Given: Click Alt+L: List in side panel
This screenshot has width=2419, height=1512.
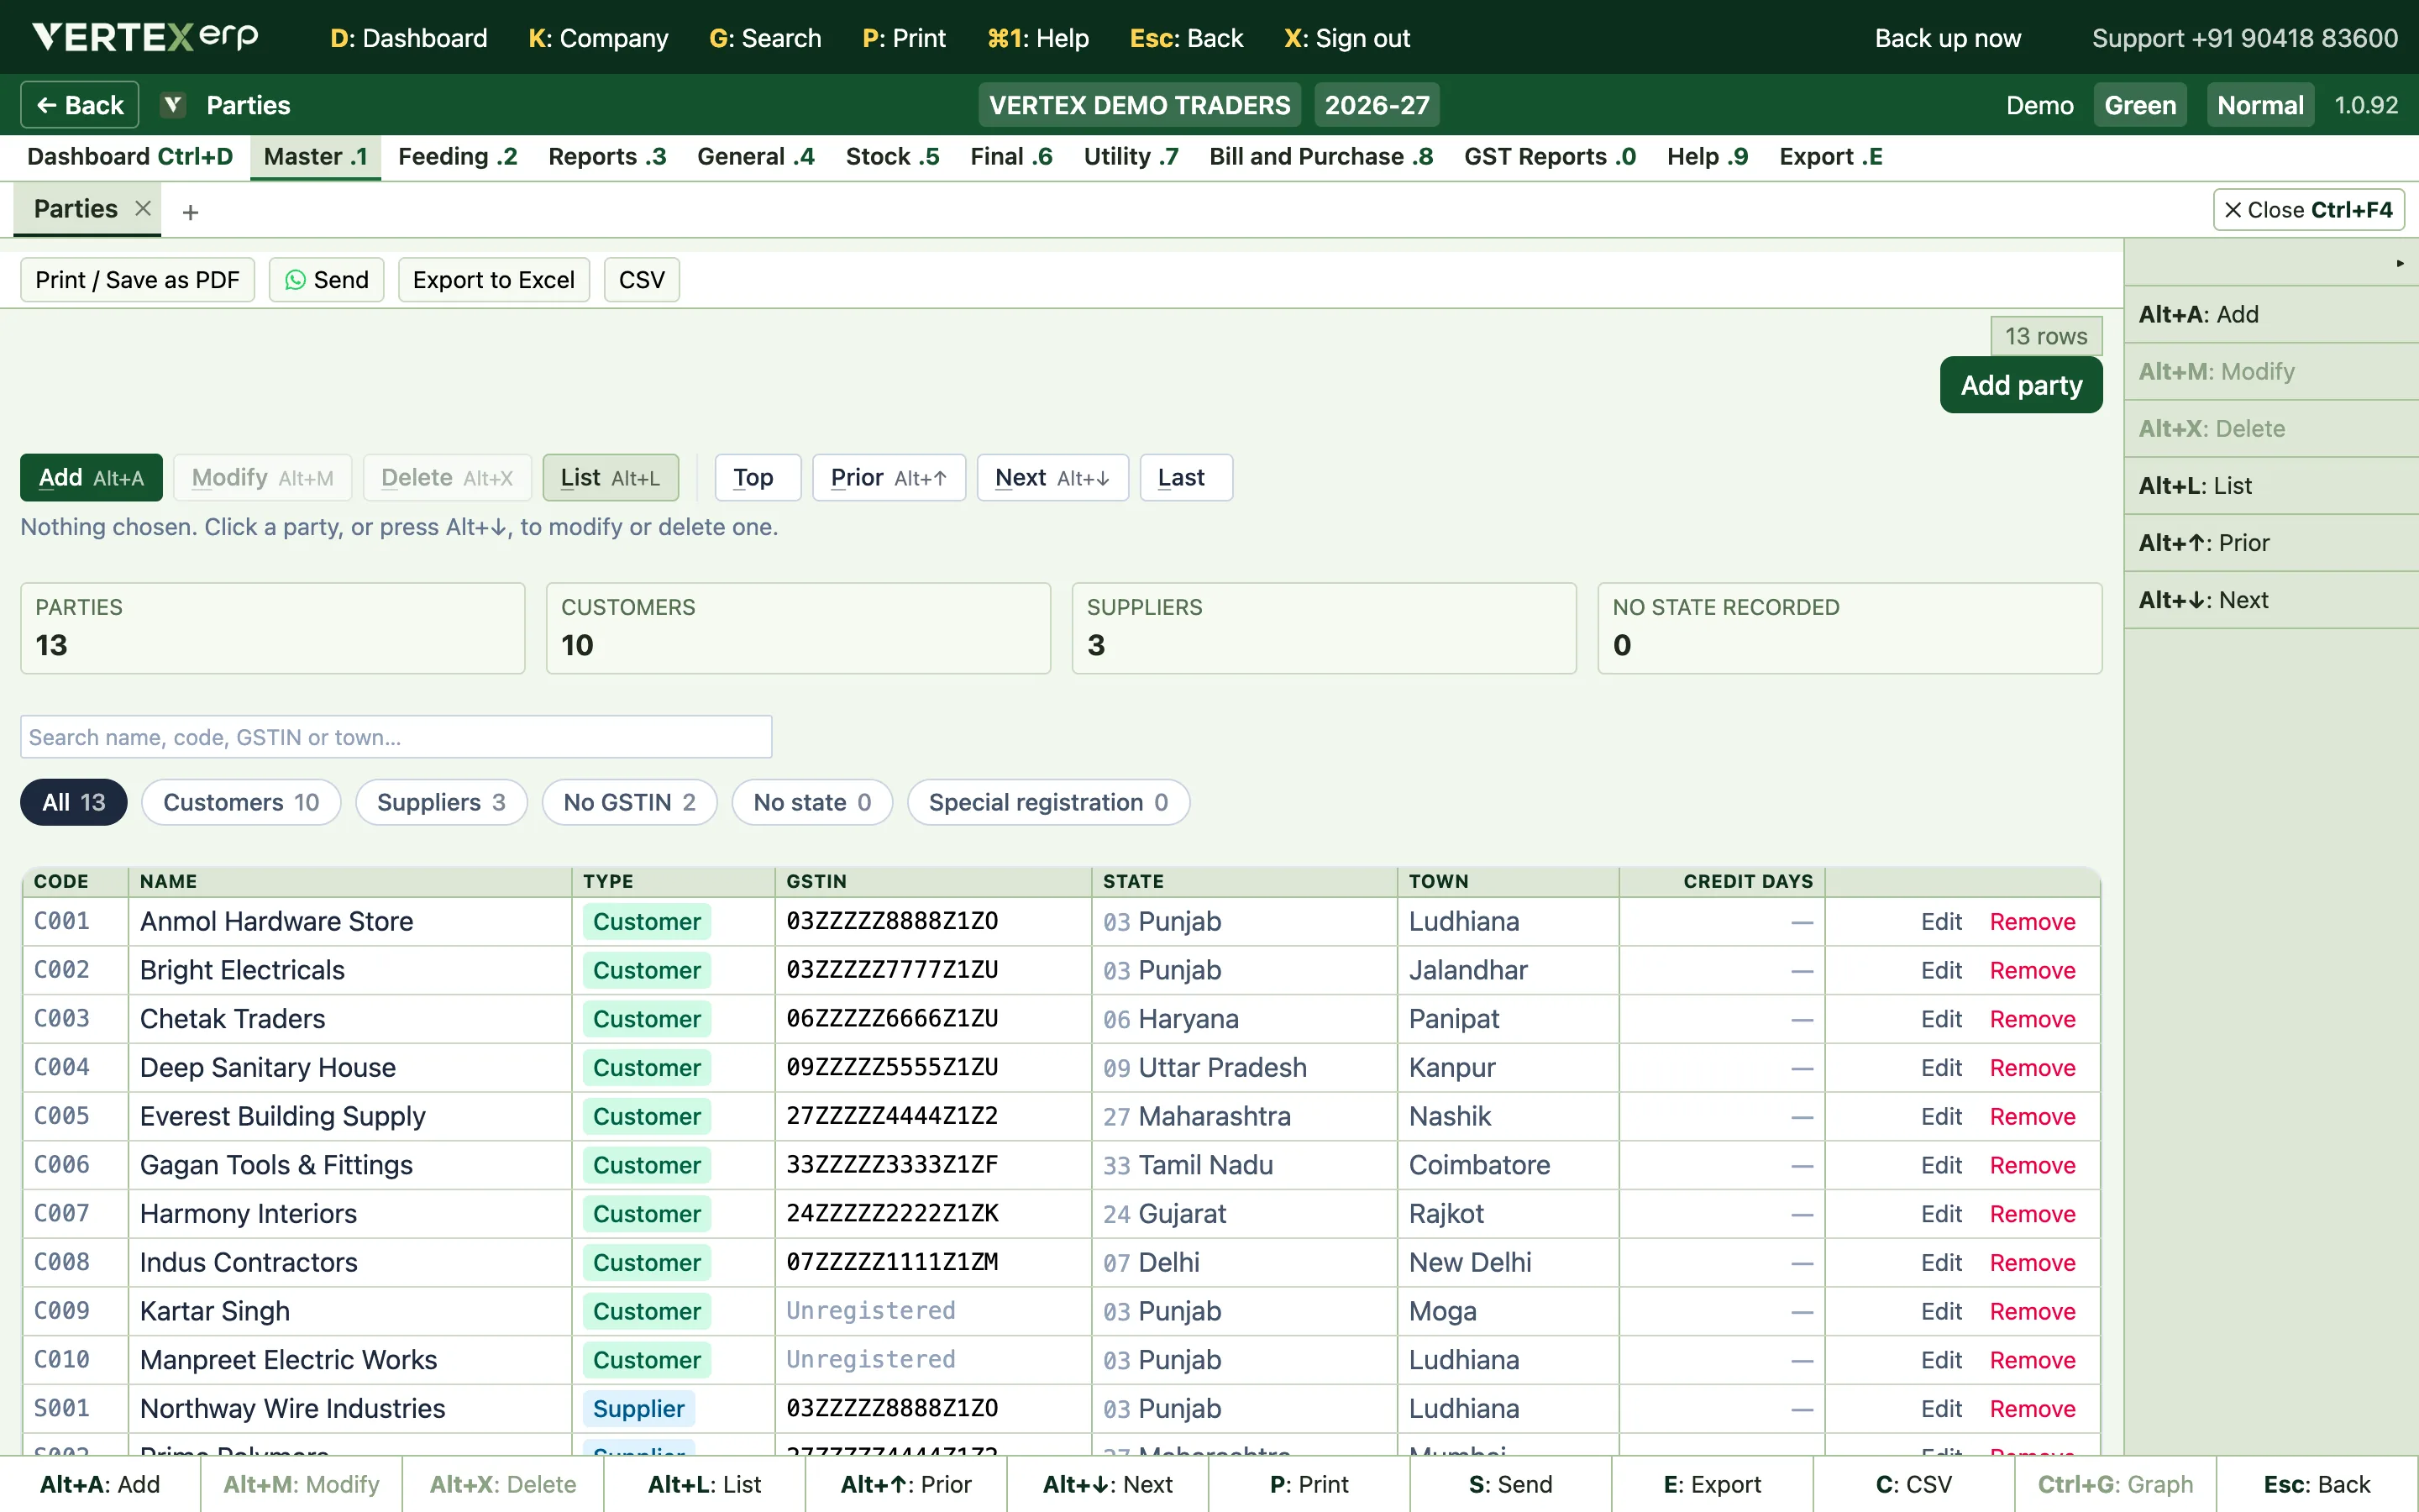Looking at the screenshot, I should 2271,486.
